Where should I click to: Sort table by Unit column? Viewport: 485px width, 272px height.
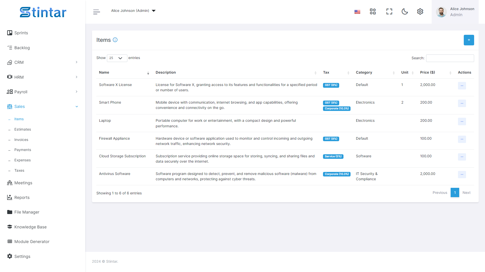[407, 73]
